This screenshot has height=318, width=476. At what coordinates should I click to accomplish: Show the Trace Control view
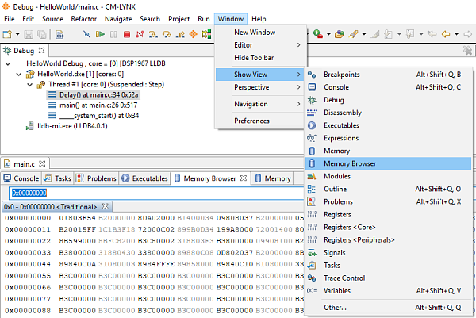389,278
